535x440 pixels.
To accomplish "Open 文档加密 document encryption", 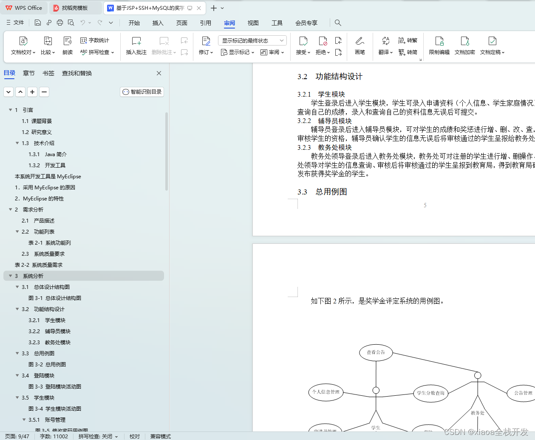I will coord(465,45).
